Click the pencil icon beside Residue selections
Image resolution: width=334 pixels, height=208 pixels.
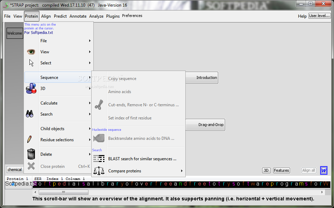click(29, 139)
